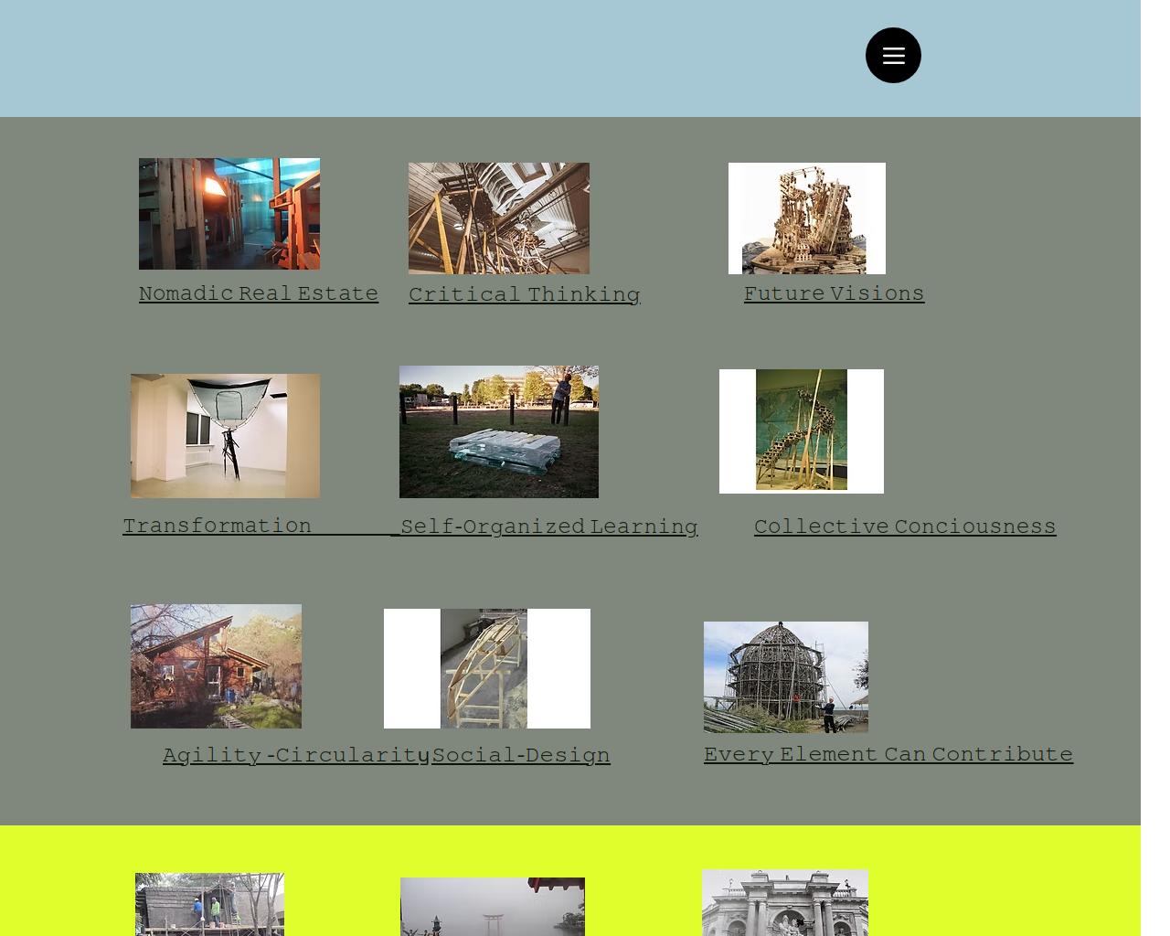Go to the Future Visions link
This screenshot has width=1170, height=936.
[x=834, y=293]
